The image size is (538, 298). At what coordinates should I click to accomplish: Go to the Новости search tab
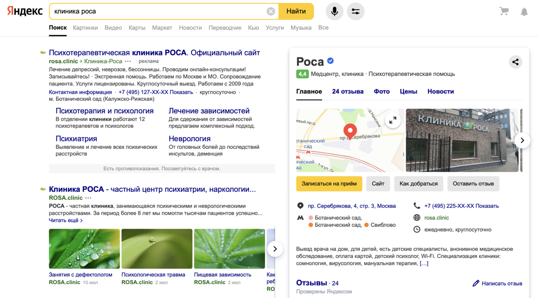pyautogui.click(x=190, y=28)
